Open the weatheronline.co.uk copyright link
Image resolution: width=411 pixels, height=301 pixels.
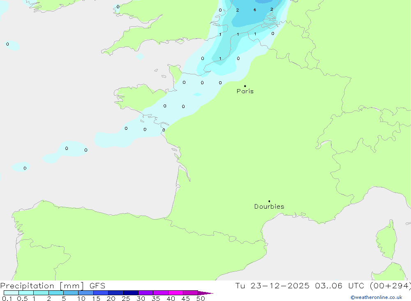click(x=376, y=297)
